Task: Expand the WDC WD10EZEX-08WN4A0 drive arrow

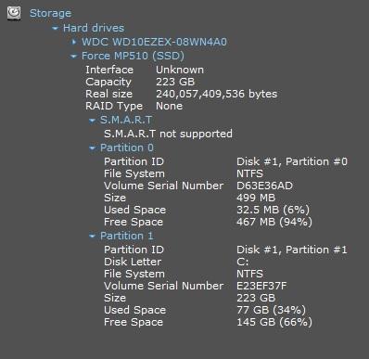Action: pos(74,42)
